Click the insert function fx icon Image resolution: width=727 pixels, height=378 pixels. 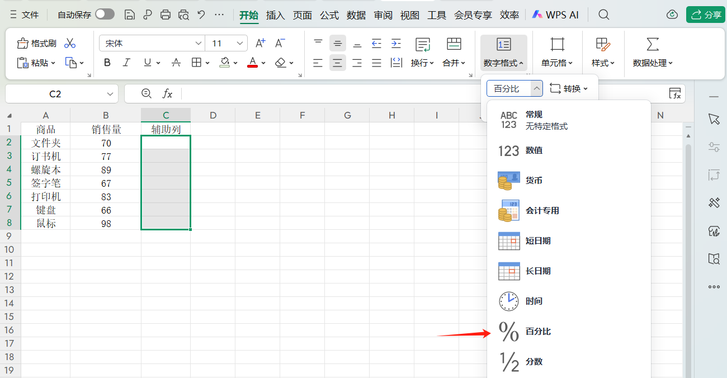click(167, 94)
